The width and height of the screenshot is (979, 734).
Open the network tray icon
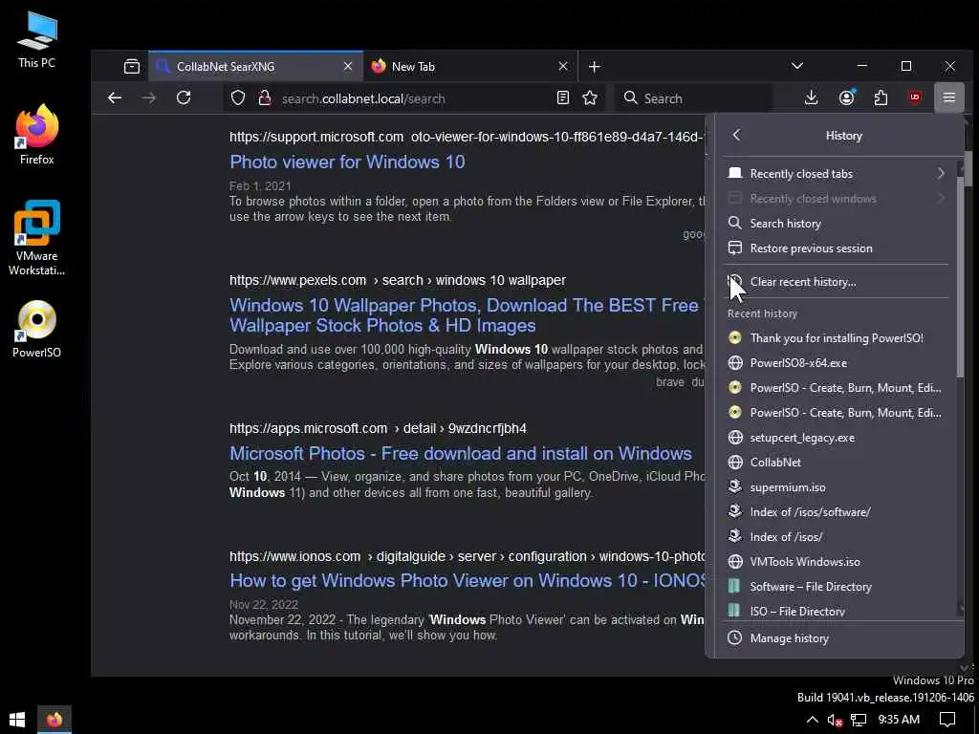pyautogui.click(x=859, y=720)
